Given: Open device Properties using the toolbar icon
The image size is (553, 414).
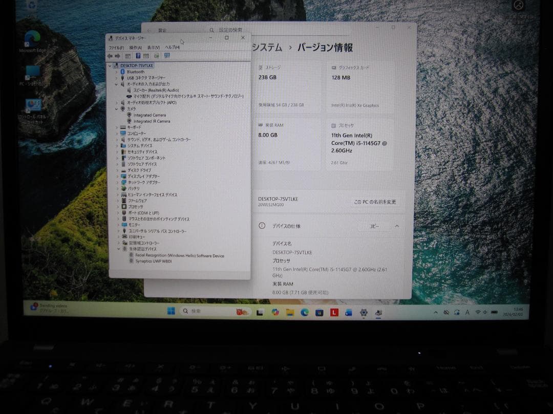Looking at the screenshot, I should coord(146,55).
